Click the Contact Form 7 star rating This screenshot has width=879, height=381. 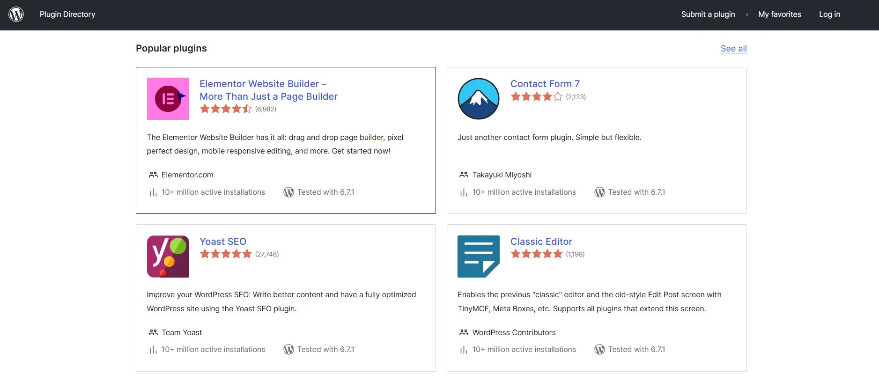click(x=537, y=97)
